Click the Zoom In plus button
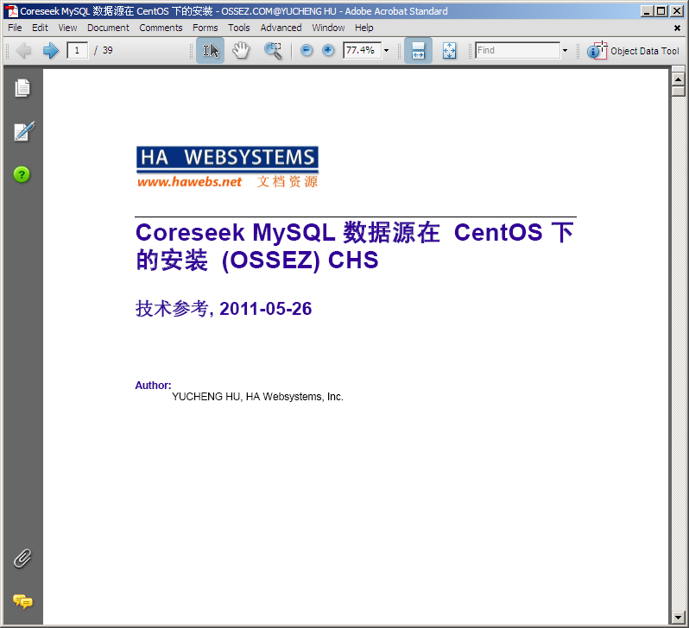 coord(328,51)
